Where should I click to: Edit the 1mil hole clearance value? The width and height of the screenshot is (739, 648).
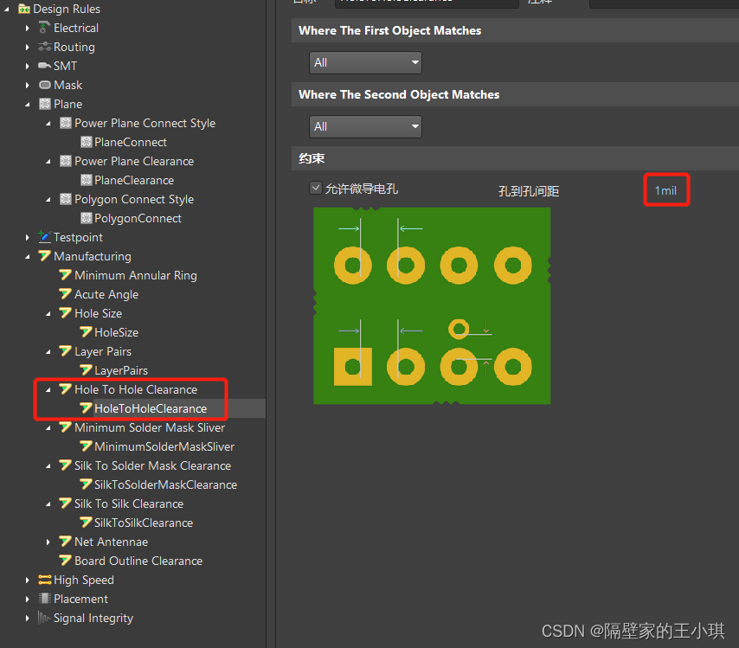[665, 190]
